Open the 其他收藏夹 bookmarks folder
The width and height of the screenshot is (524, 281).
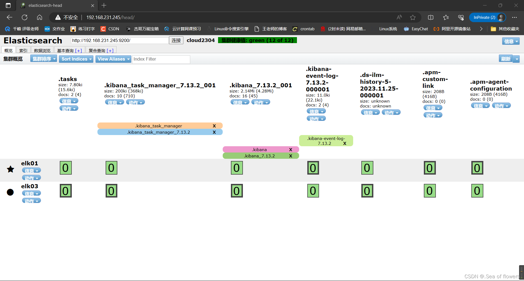(x=505, y=29)
